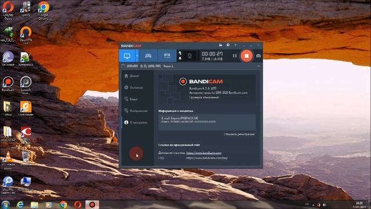Open File Explorer from taskbar
The image size is (371, 209).
pos(35,204)
